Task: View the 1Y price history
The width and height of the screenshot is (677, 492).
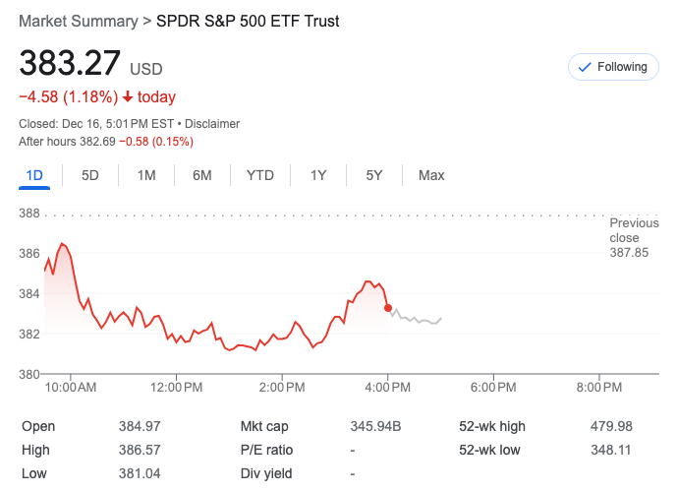Action: pos(318,176)
